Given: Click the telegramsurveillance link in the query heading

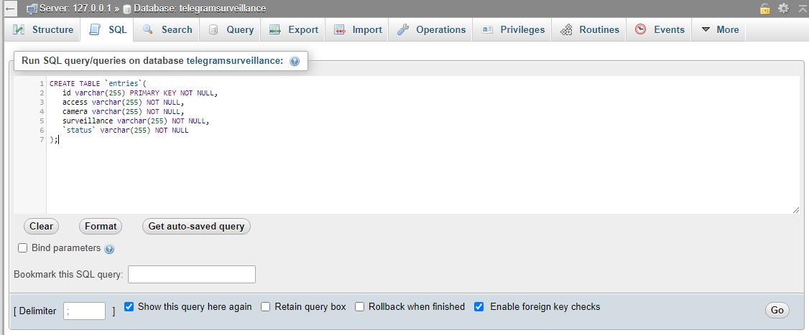Looking at the screenshot, I should [235, 61].
